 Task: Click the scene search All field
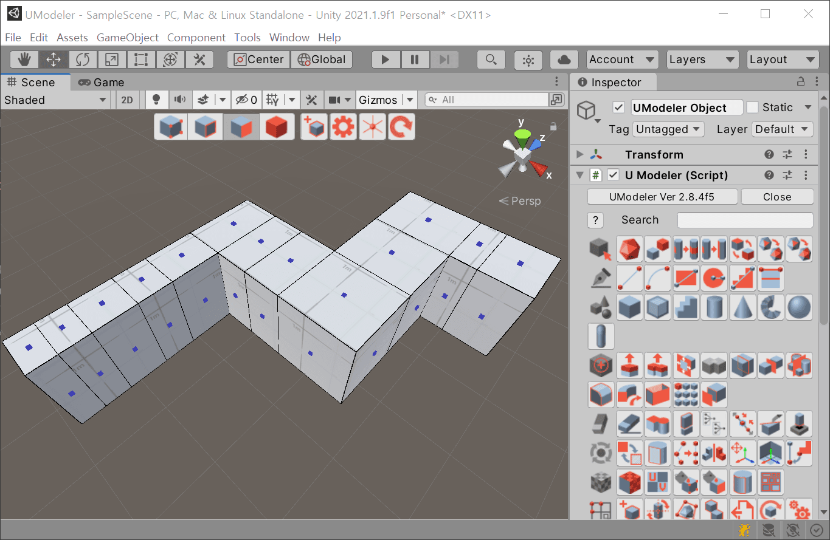pos(486,100)
